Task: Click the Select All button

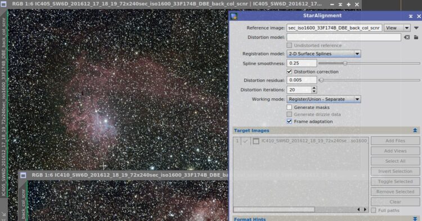Action: [x=395, y=161]
